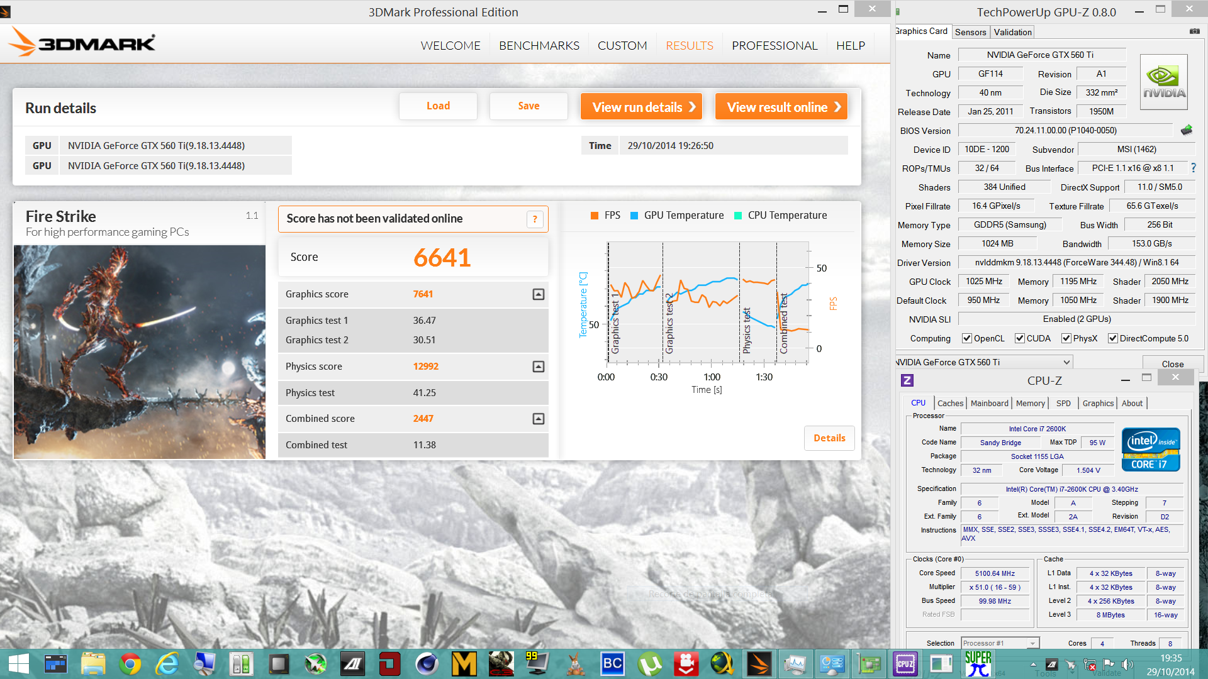This screenshot has height=679, width=1208.
Task: Click the Fire Strike benchmark thumbnail
Action: click(x=140, y=352)
